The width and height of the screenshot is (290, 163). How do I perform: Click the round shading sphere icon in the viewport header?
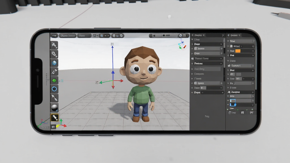coord(181,36)
